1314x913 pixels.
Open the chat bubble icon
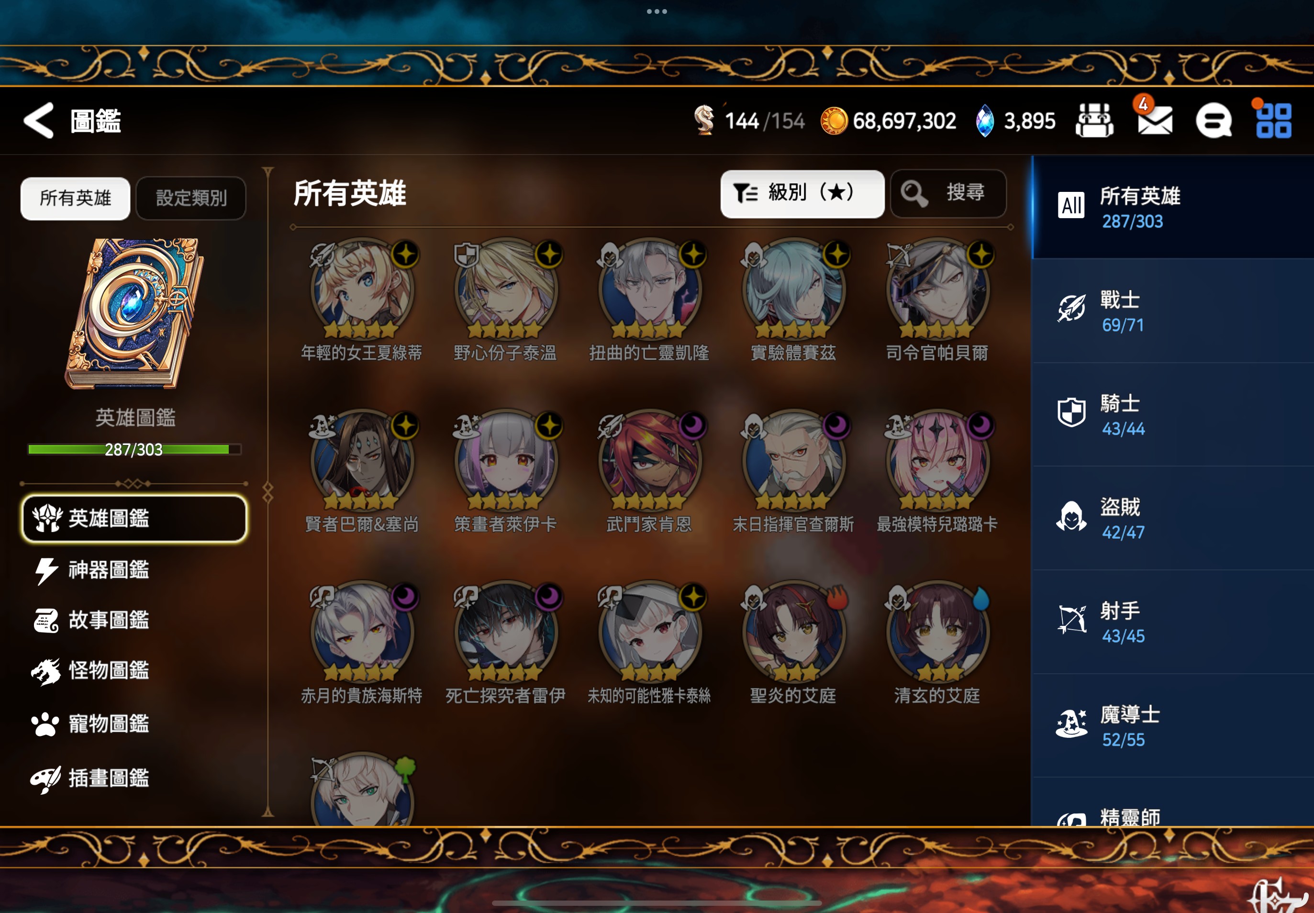1214,121
